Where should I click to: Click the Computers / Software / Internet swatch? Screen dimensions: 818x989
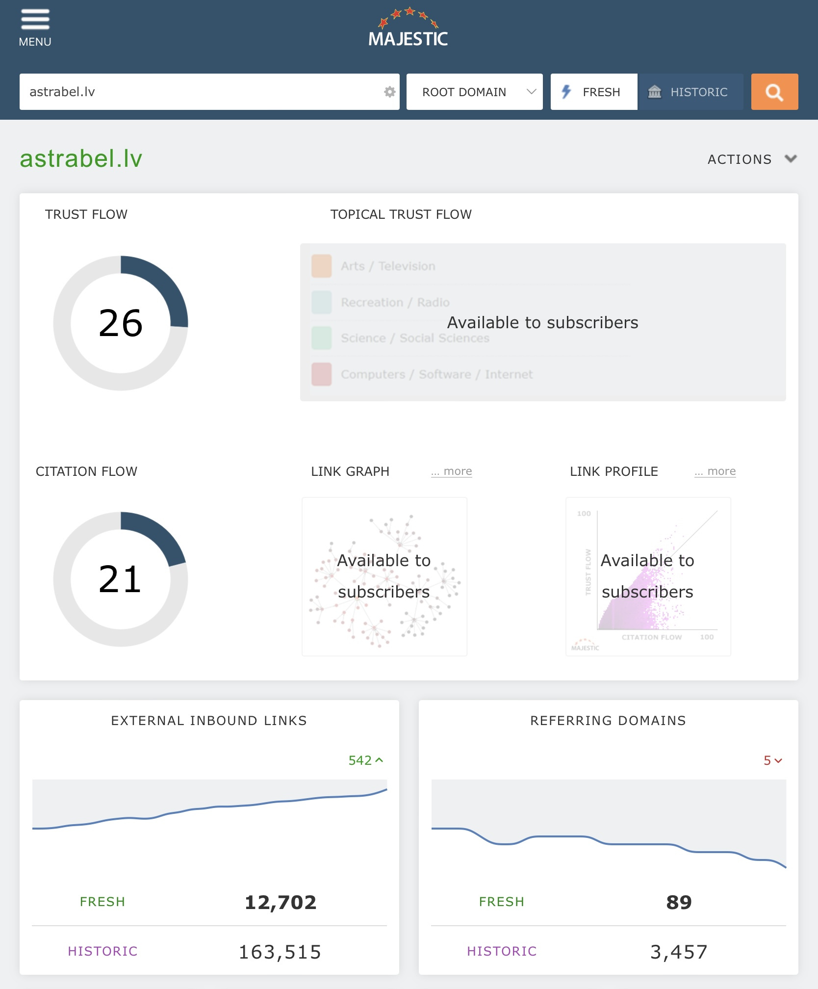click(322, 374)
